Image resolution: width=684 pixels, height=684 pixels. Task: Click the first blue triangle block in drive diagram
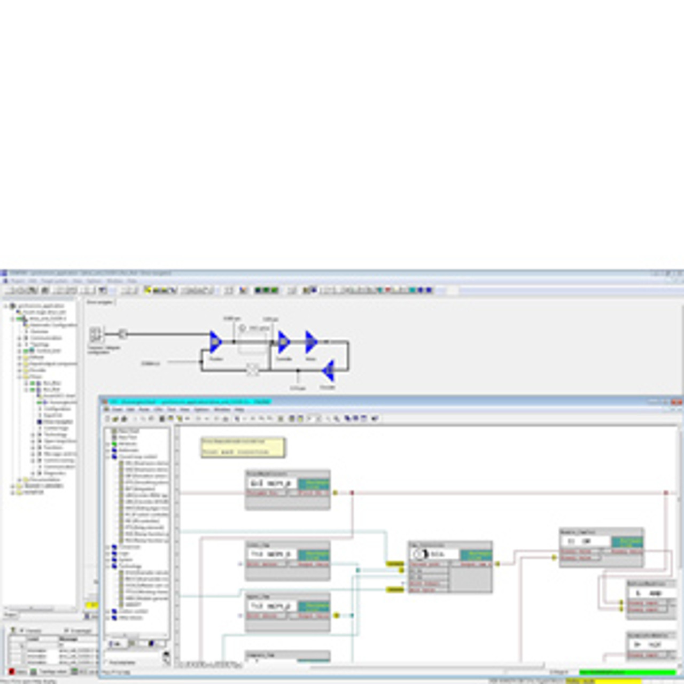point(215,342)
